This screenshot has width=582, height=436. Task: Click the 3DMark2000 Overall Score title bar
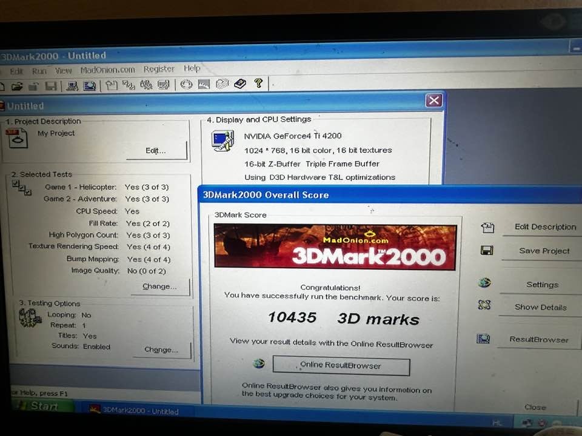coord(390,195)
